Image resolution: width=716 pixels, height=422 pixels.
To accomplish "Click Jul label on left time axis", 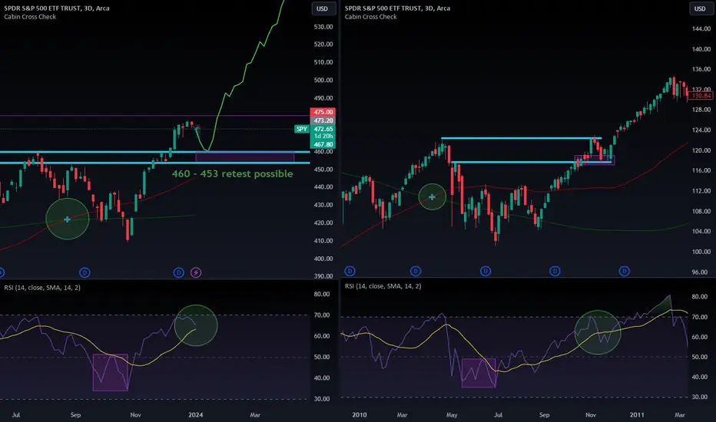I will (x=16, y=414).
